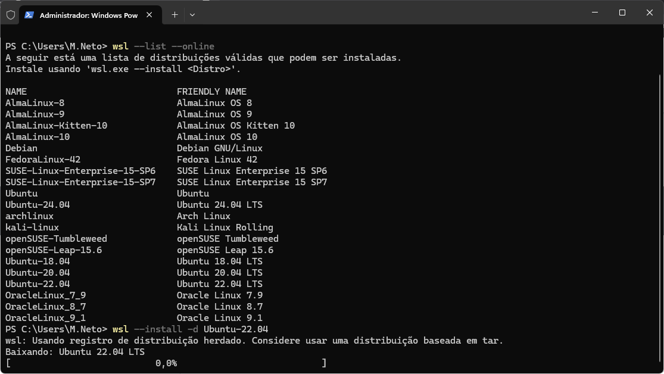Click the Baixando: Ubuntu 22.04 LTS line
This screenshot has height=374, width=664.
pos(75,352)
